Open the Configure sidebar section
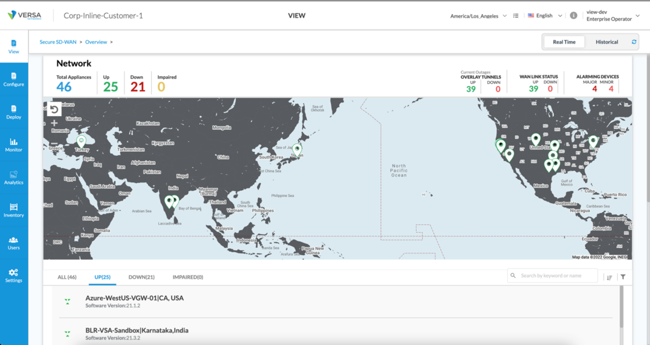Image resolution: width=650 pixels, height=345 pixels. click(x=14, y=79)
